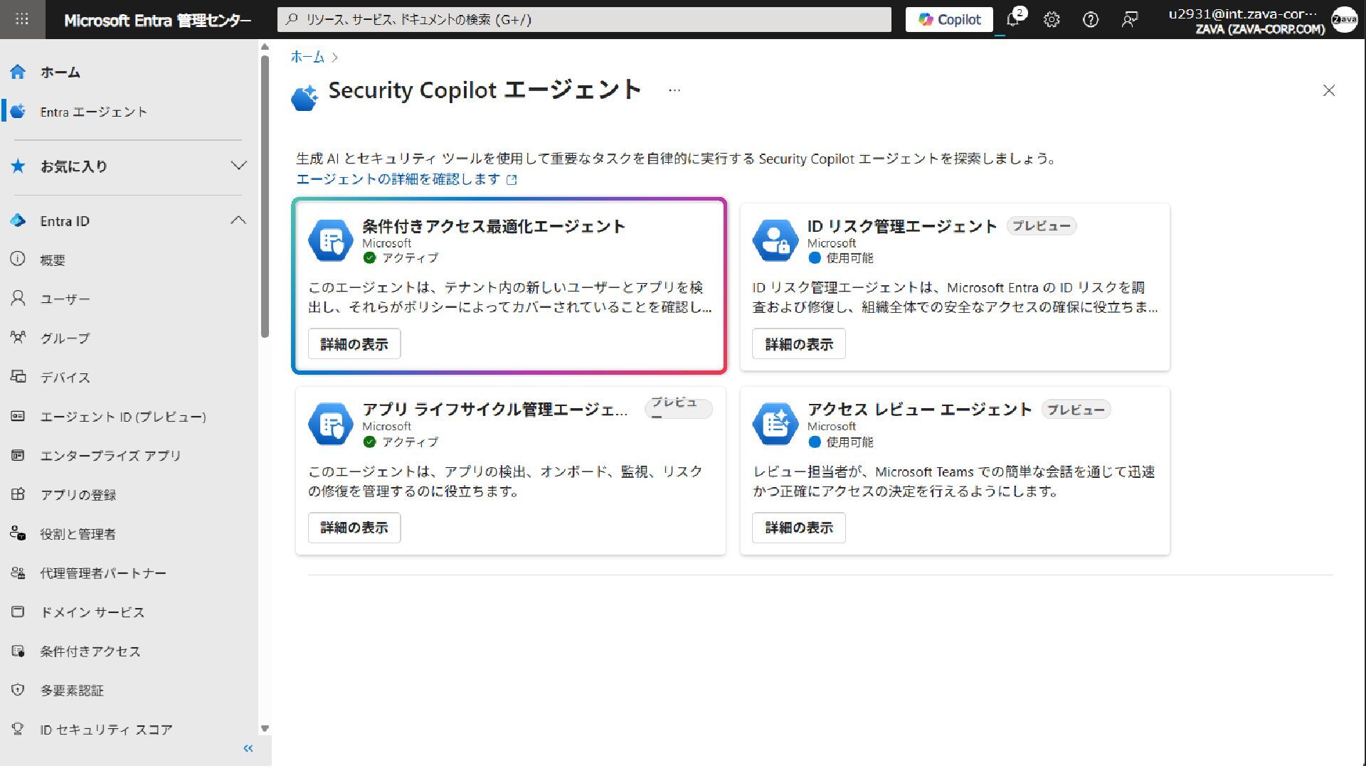Collapse the Entra ID section chevron

pos(238,220)
